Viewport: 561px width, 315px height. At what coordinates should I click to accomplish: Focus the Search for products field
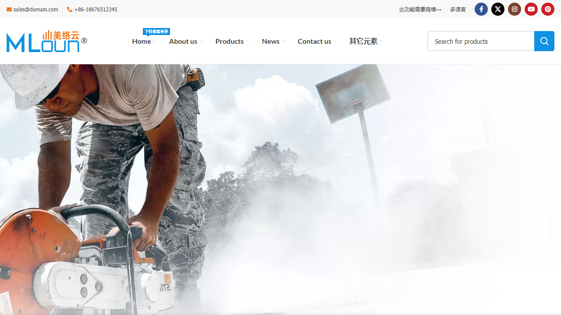(481, 41)
